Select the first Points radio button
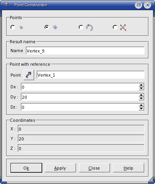The width and height of the screenshot is (155, 184). 13,27
